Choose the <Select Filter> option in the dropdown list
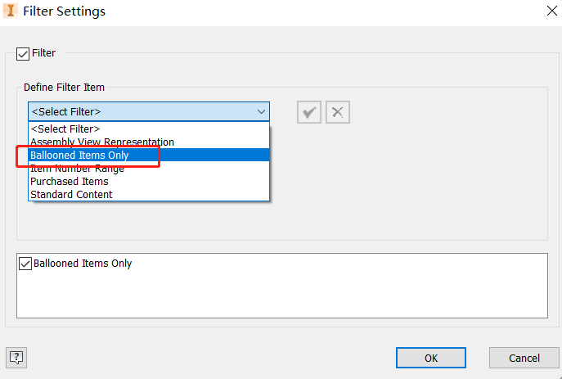Image resolution: width=562 pixels, height=379 pixels. (65, 129)
